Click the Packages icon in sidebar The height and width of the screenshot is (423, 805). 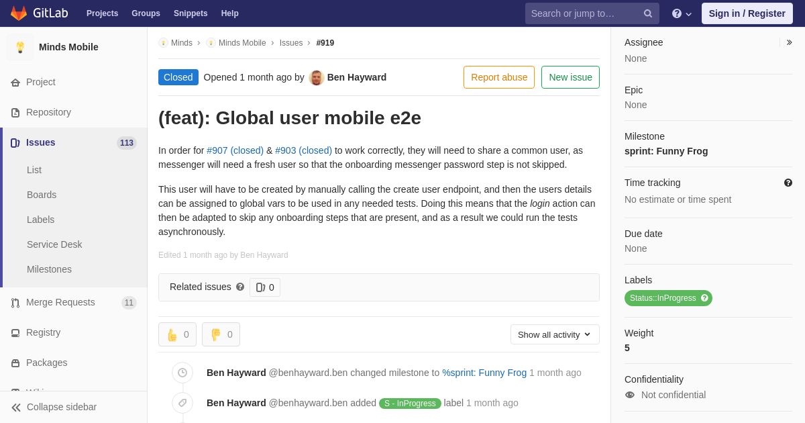15,363
